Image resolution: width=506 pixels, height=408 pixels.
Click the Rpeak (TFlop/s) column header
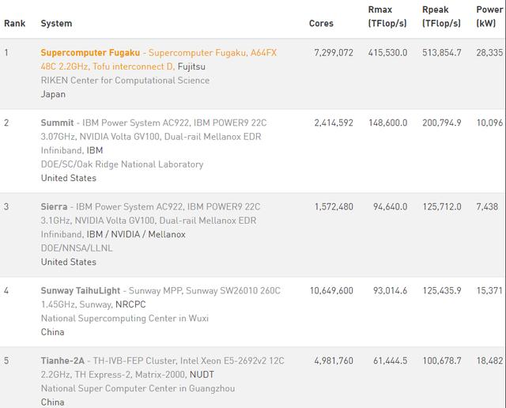[x=442, y=17]
